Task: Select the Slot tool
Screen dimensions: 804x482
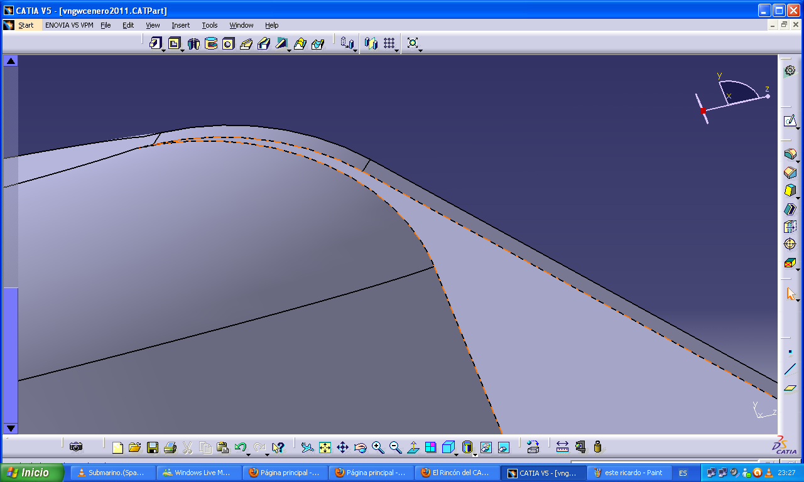Action: [x=264, y=43]
